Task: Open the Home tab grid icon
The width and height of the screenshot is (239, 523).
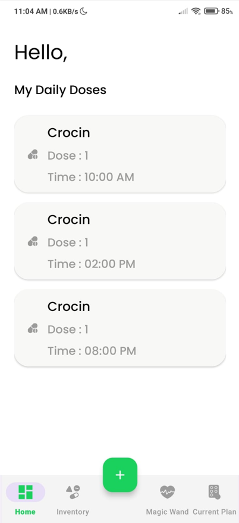Action: pyautogui.click(x=26, y=492)
